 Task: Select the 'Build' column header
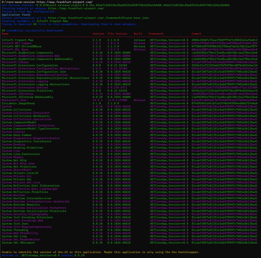pos(138,34)
